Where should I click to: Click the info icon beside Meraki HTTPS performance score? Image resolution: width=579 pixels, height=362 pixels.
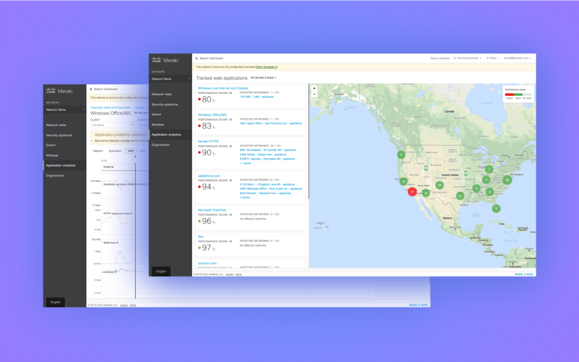pos(230,146)
